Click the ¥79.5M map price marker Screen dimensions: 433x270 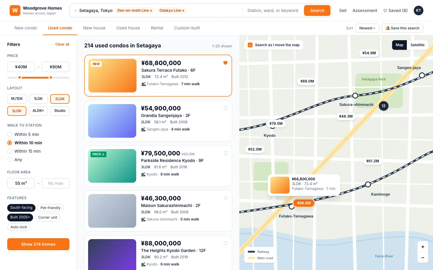(276, 123)
